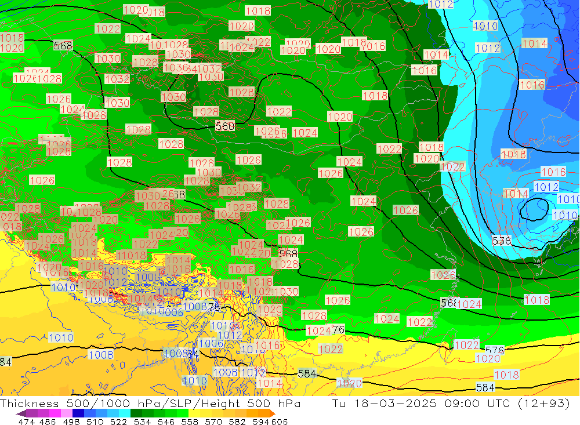Click the legend value '582'
Viewport: 580px width, 425px height.
(x=237, y=422)
